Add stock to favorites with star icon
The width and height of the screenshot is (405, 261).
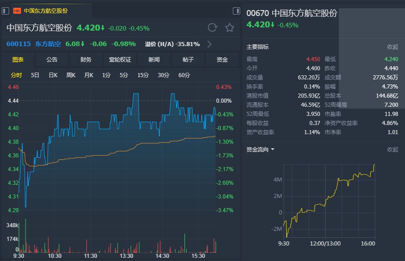pos(230,27)
